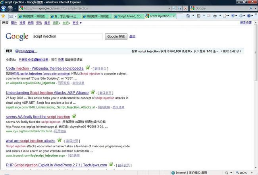Image resolution: width=258 pixels, height=175 pixels.
Task: Click the Google 搜索 button
Action: 116,36
